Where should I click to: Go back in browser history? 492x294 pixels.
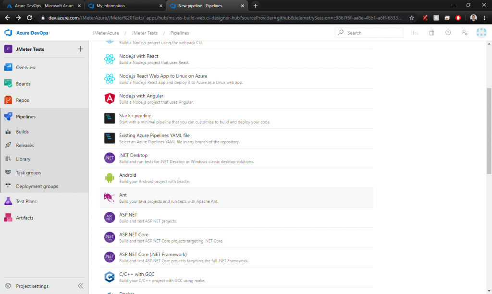(x=8, y=18)
